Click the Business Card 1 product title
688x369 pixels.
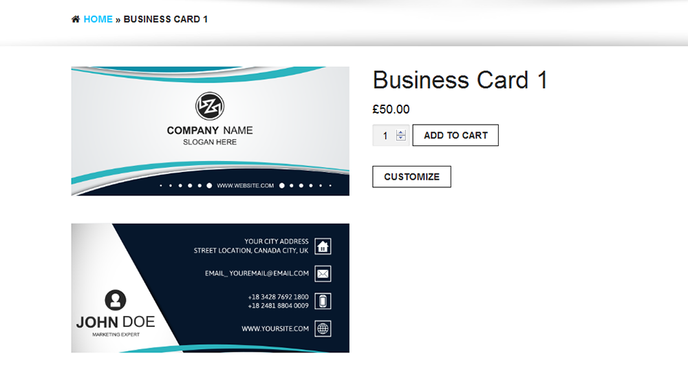click(460, 80)
